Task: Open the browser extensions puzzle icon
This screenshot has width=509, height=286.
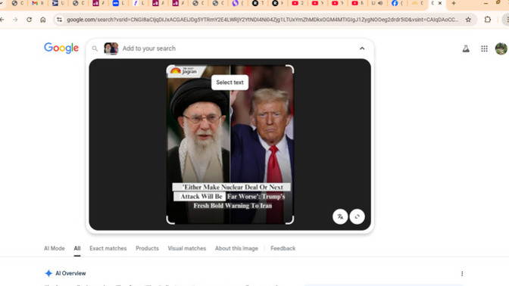Action: [x=488, y=20]
